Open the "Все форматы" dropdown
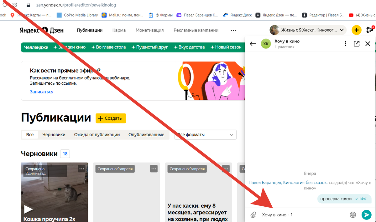 pos(205,134)
